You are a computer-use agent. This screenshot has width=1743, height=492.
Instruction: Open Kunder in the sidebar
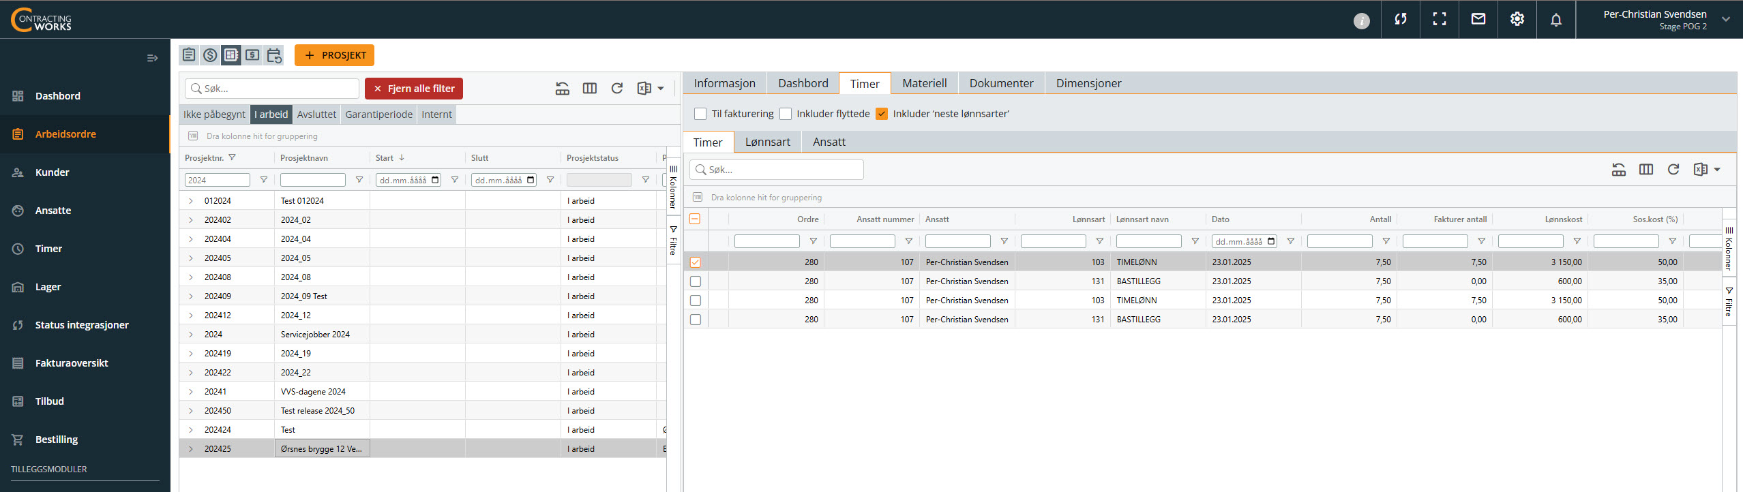pos(85,172)
